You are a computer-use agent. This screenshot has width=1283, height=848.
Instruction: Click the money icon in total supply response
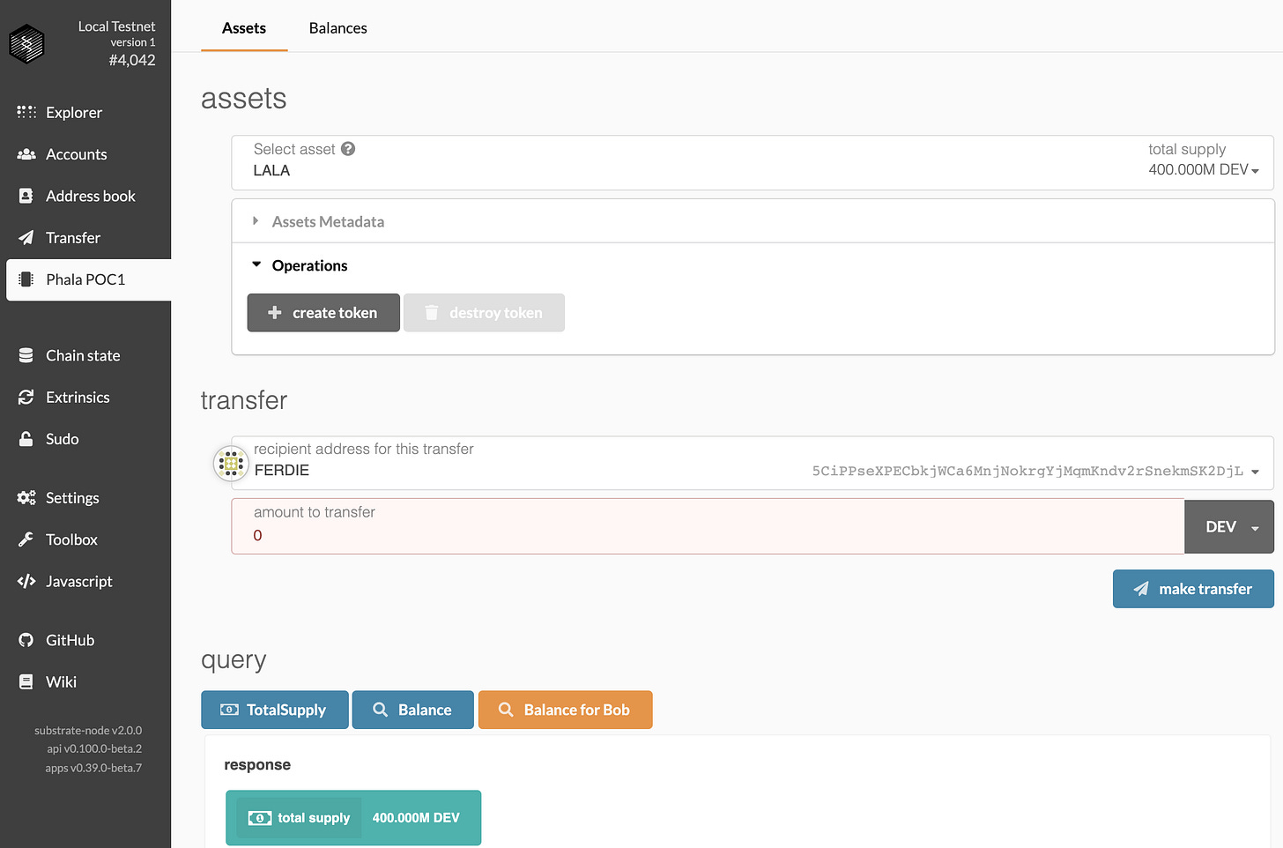tap(260, 818)
